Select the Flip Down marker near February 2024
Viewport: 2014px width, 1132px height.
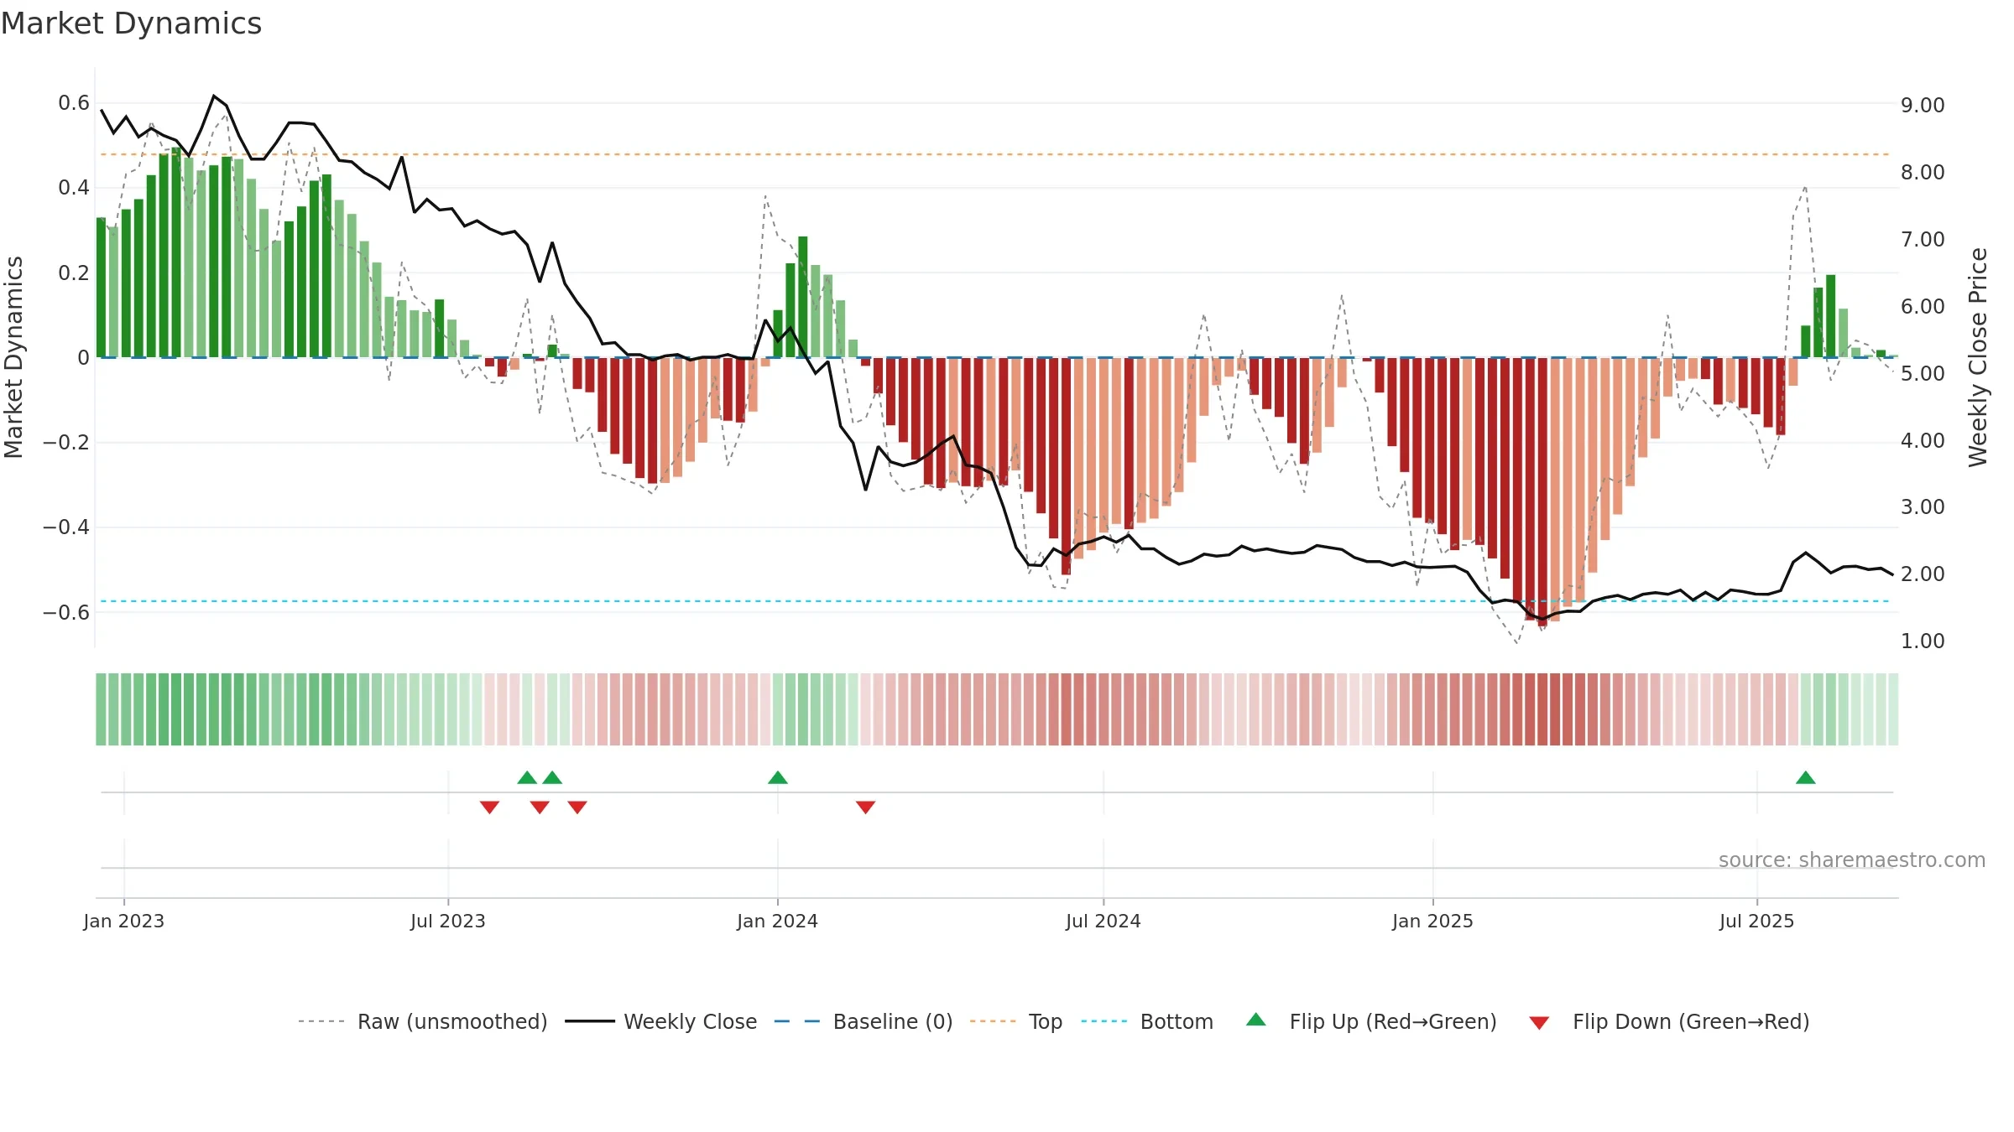coord(866,807)
